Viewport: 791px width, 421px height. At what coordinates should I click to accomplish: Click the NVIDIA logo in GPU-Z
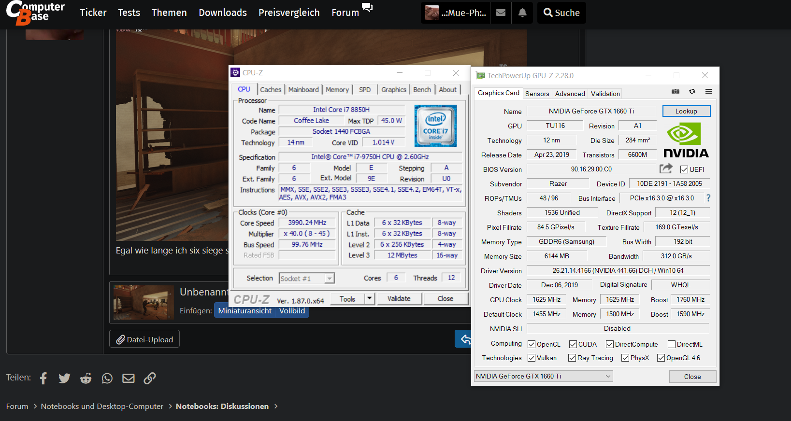pyautogui.click(x=686, y=140)
